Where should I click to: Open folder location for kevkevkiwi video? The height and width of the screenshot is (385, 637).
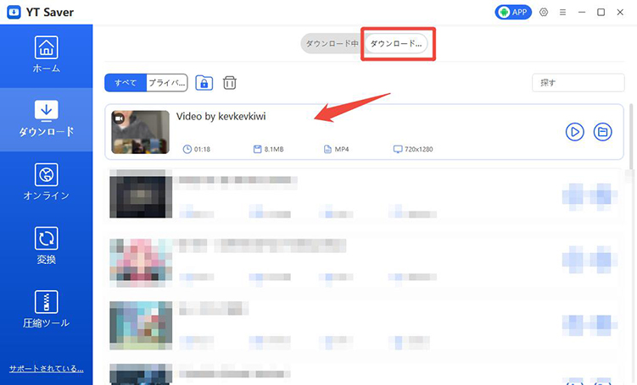[602, 132]
